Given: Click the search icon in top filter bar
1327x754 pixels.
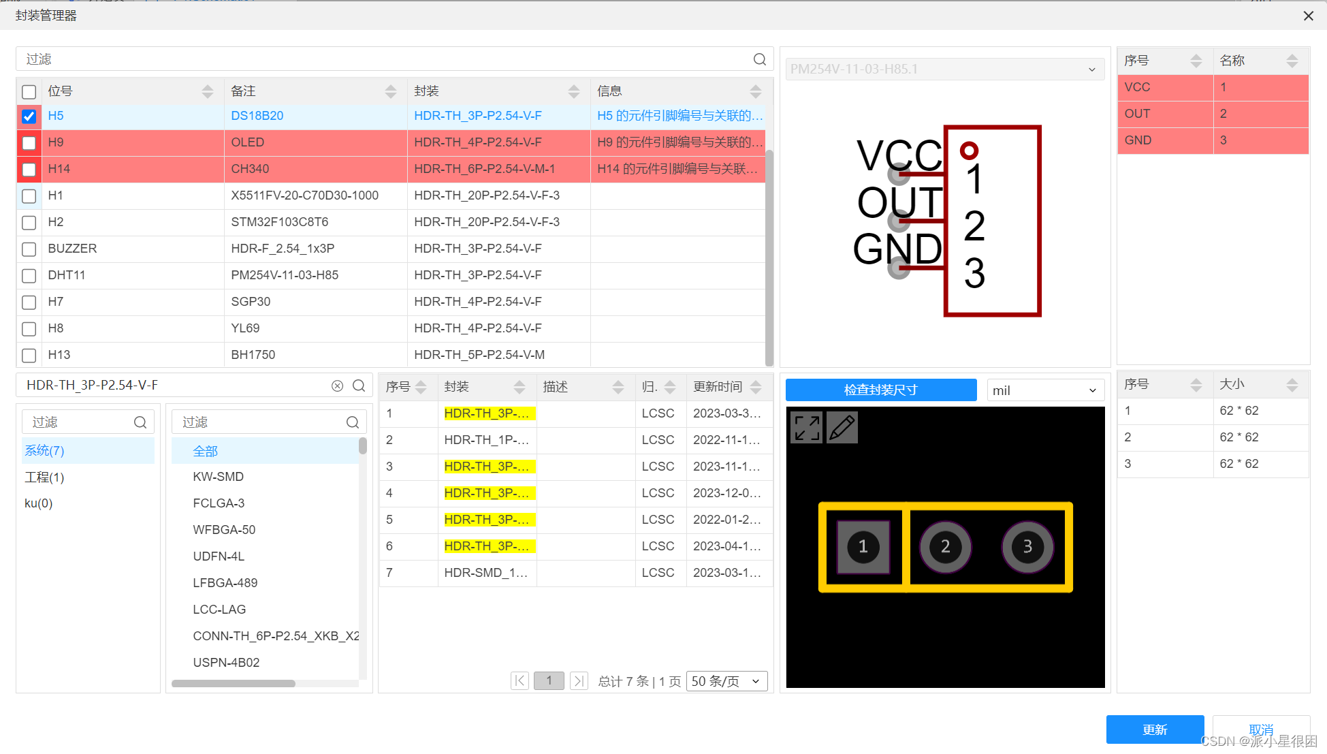Looking at the screenshot, I should pyautogui.click(x=760, y=59).
